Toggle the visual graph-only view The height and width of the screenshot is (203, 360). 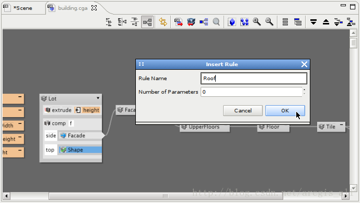(147, 22)
